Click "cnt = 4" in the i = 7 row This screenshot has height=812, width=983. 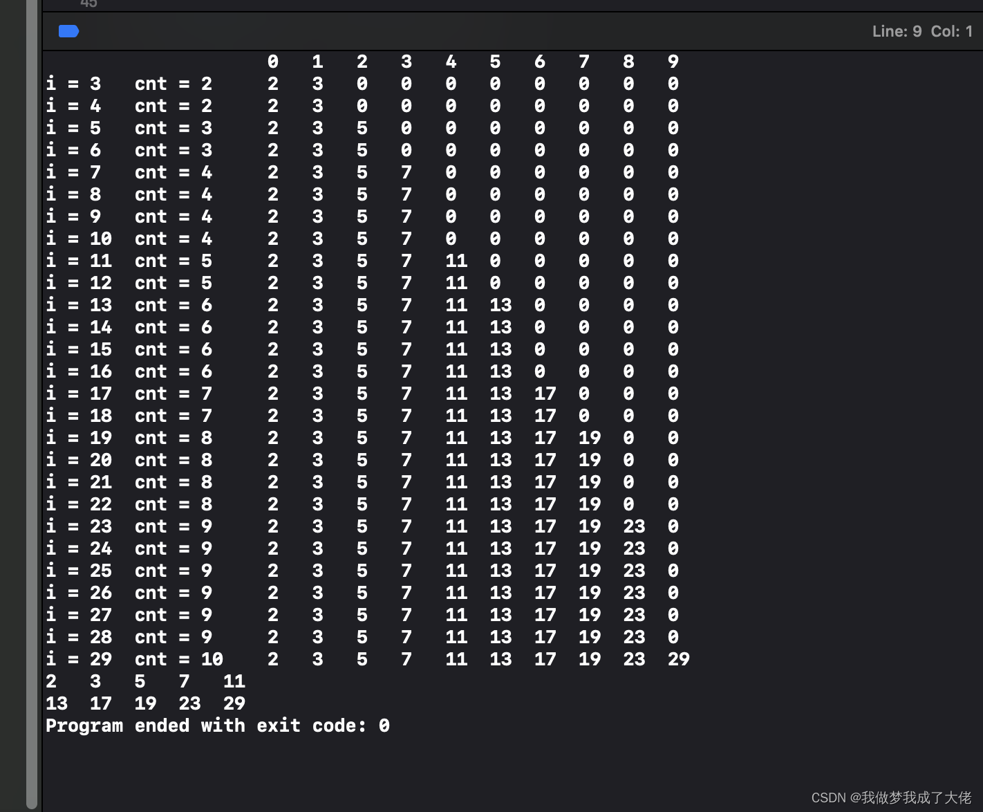point(174,172)
